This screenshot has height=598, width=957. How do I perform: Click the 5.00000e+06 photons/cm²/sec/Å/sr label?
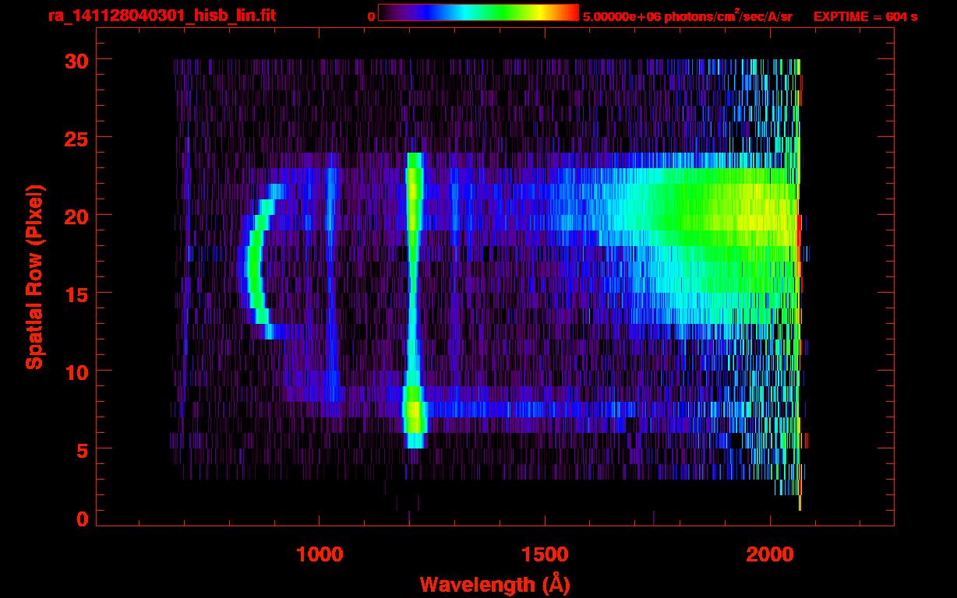click(x=687, y=16)
